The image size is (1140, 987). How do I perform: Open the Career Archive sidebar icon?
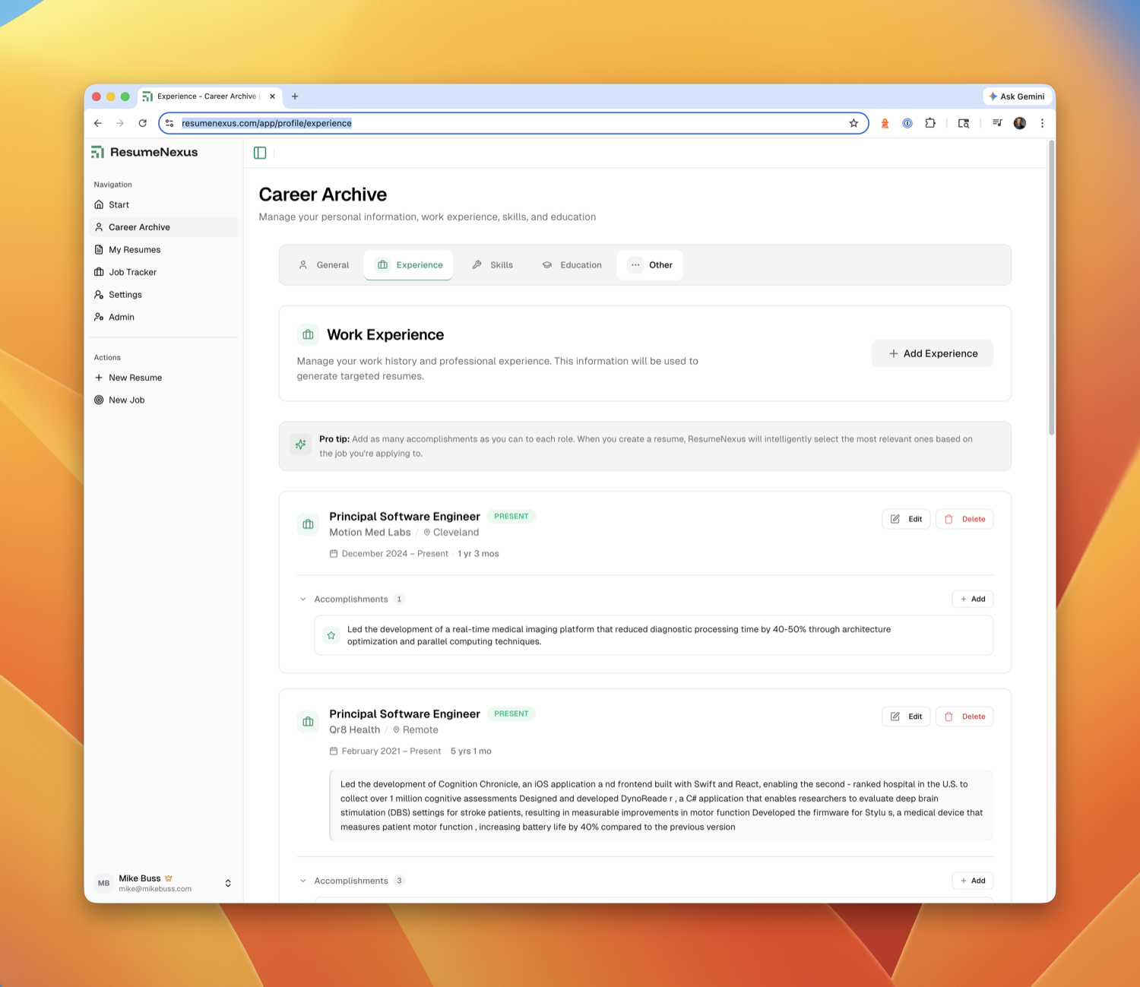pyautogui.click(x=98, y=226)
